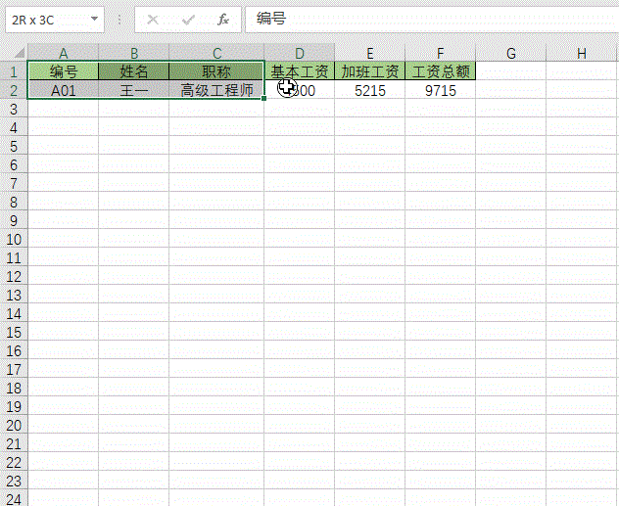Select the cell containing 高级工程师
619x506 pixels.
[x=216, y=90]
